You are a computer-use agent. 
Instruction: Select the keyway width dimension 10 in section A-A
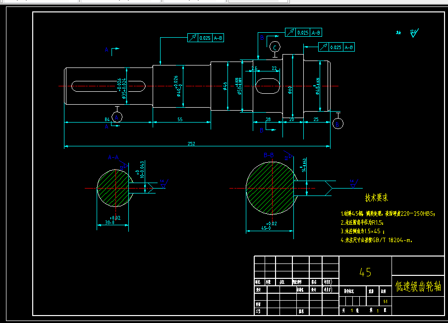coord(140,170)
